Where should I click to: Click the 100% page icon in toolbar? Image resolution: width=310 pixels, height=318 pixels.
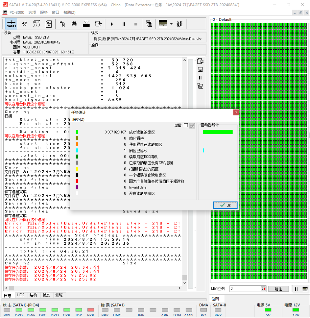click(x=49, y=24)
